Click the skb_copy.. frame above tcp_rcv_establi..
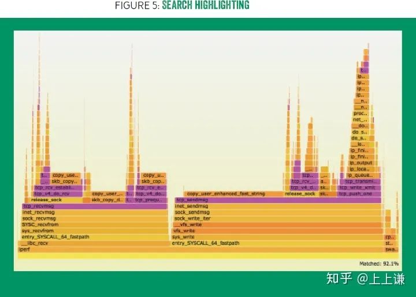 [x=65, y=182]
